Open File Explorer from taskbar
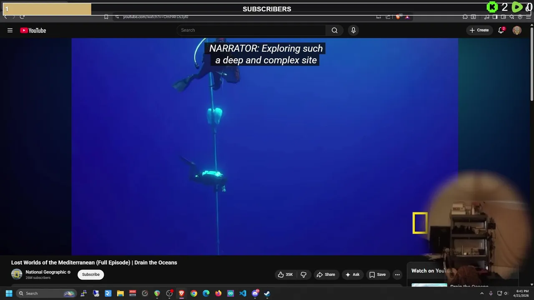This screenshot has height=300, width=534. click(120, 293)
